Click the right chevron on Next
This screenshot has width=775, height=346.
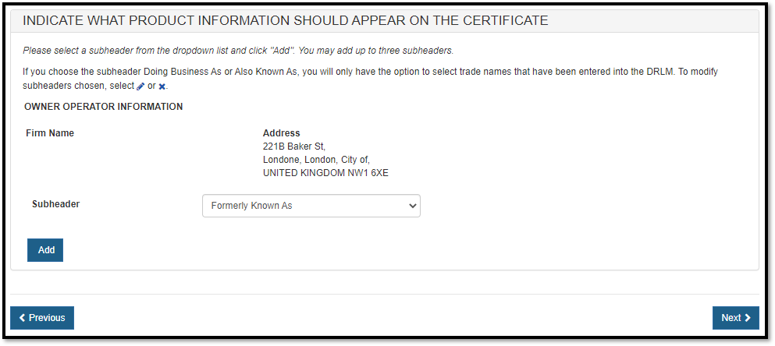pyautogui.click(x=748, y=318)
